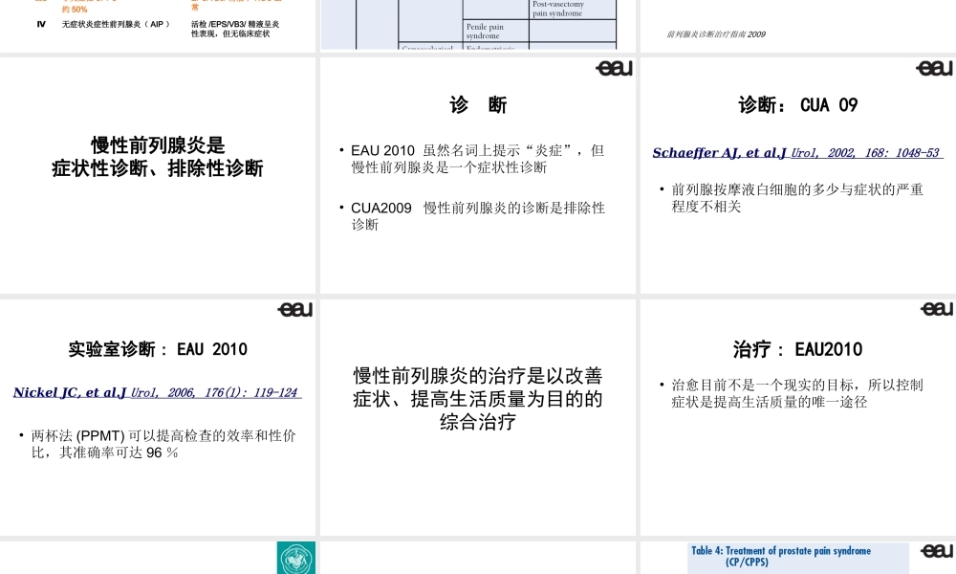Select the 实验室诊断 EAU 2010 slide thumbnail
This screenshot has height=574, width=956.
coord(158,416)
